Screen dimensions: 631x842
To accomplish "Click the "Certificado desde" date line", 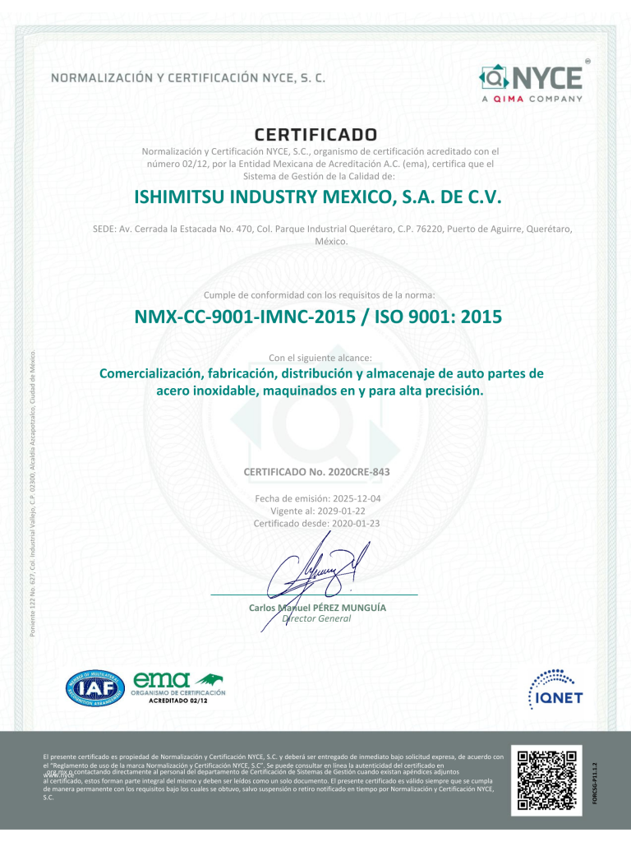I will [316, 523].
